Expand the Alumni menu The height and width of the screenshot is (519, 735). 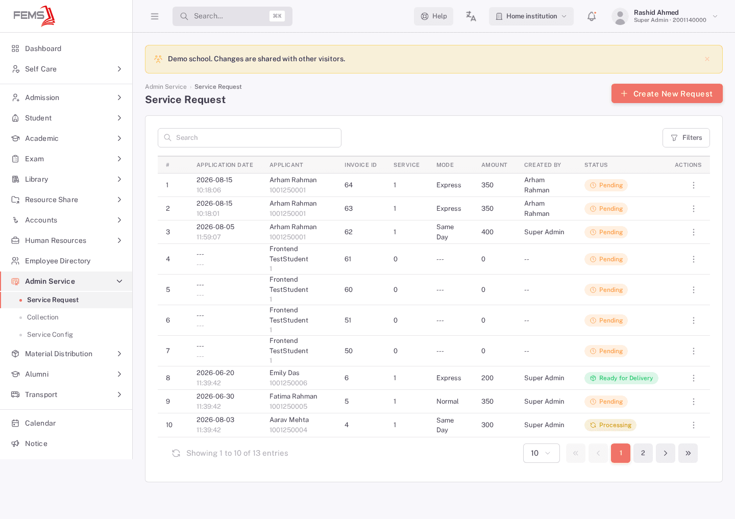coord(66,374)
